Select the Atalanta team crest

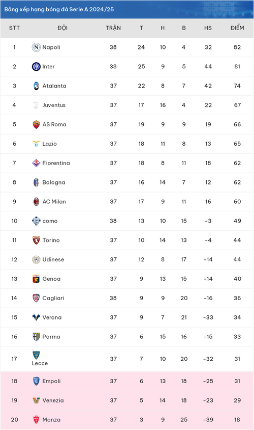pyautogui.click(x=36, y=86)
